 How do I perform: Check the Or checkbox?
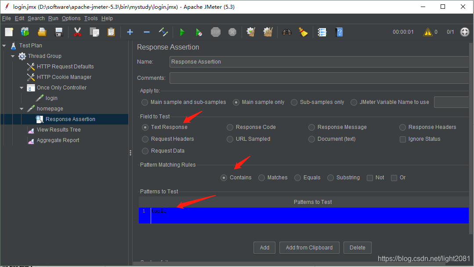(394, 178)
